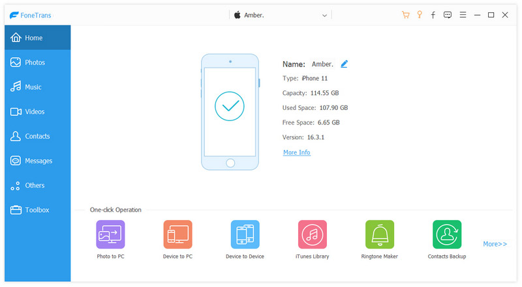Select the iPhone 11 type text
522x287 pixels.
[315, 78]
